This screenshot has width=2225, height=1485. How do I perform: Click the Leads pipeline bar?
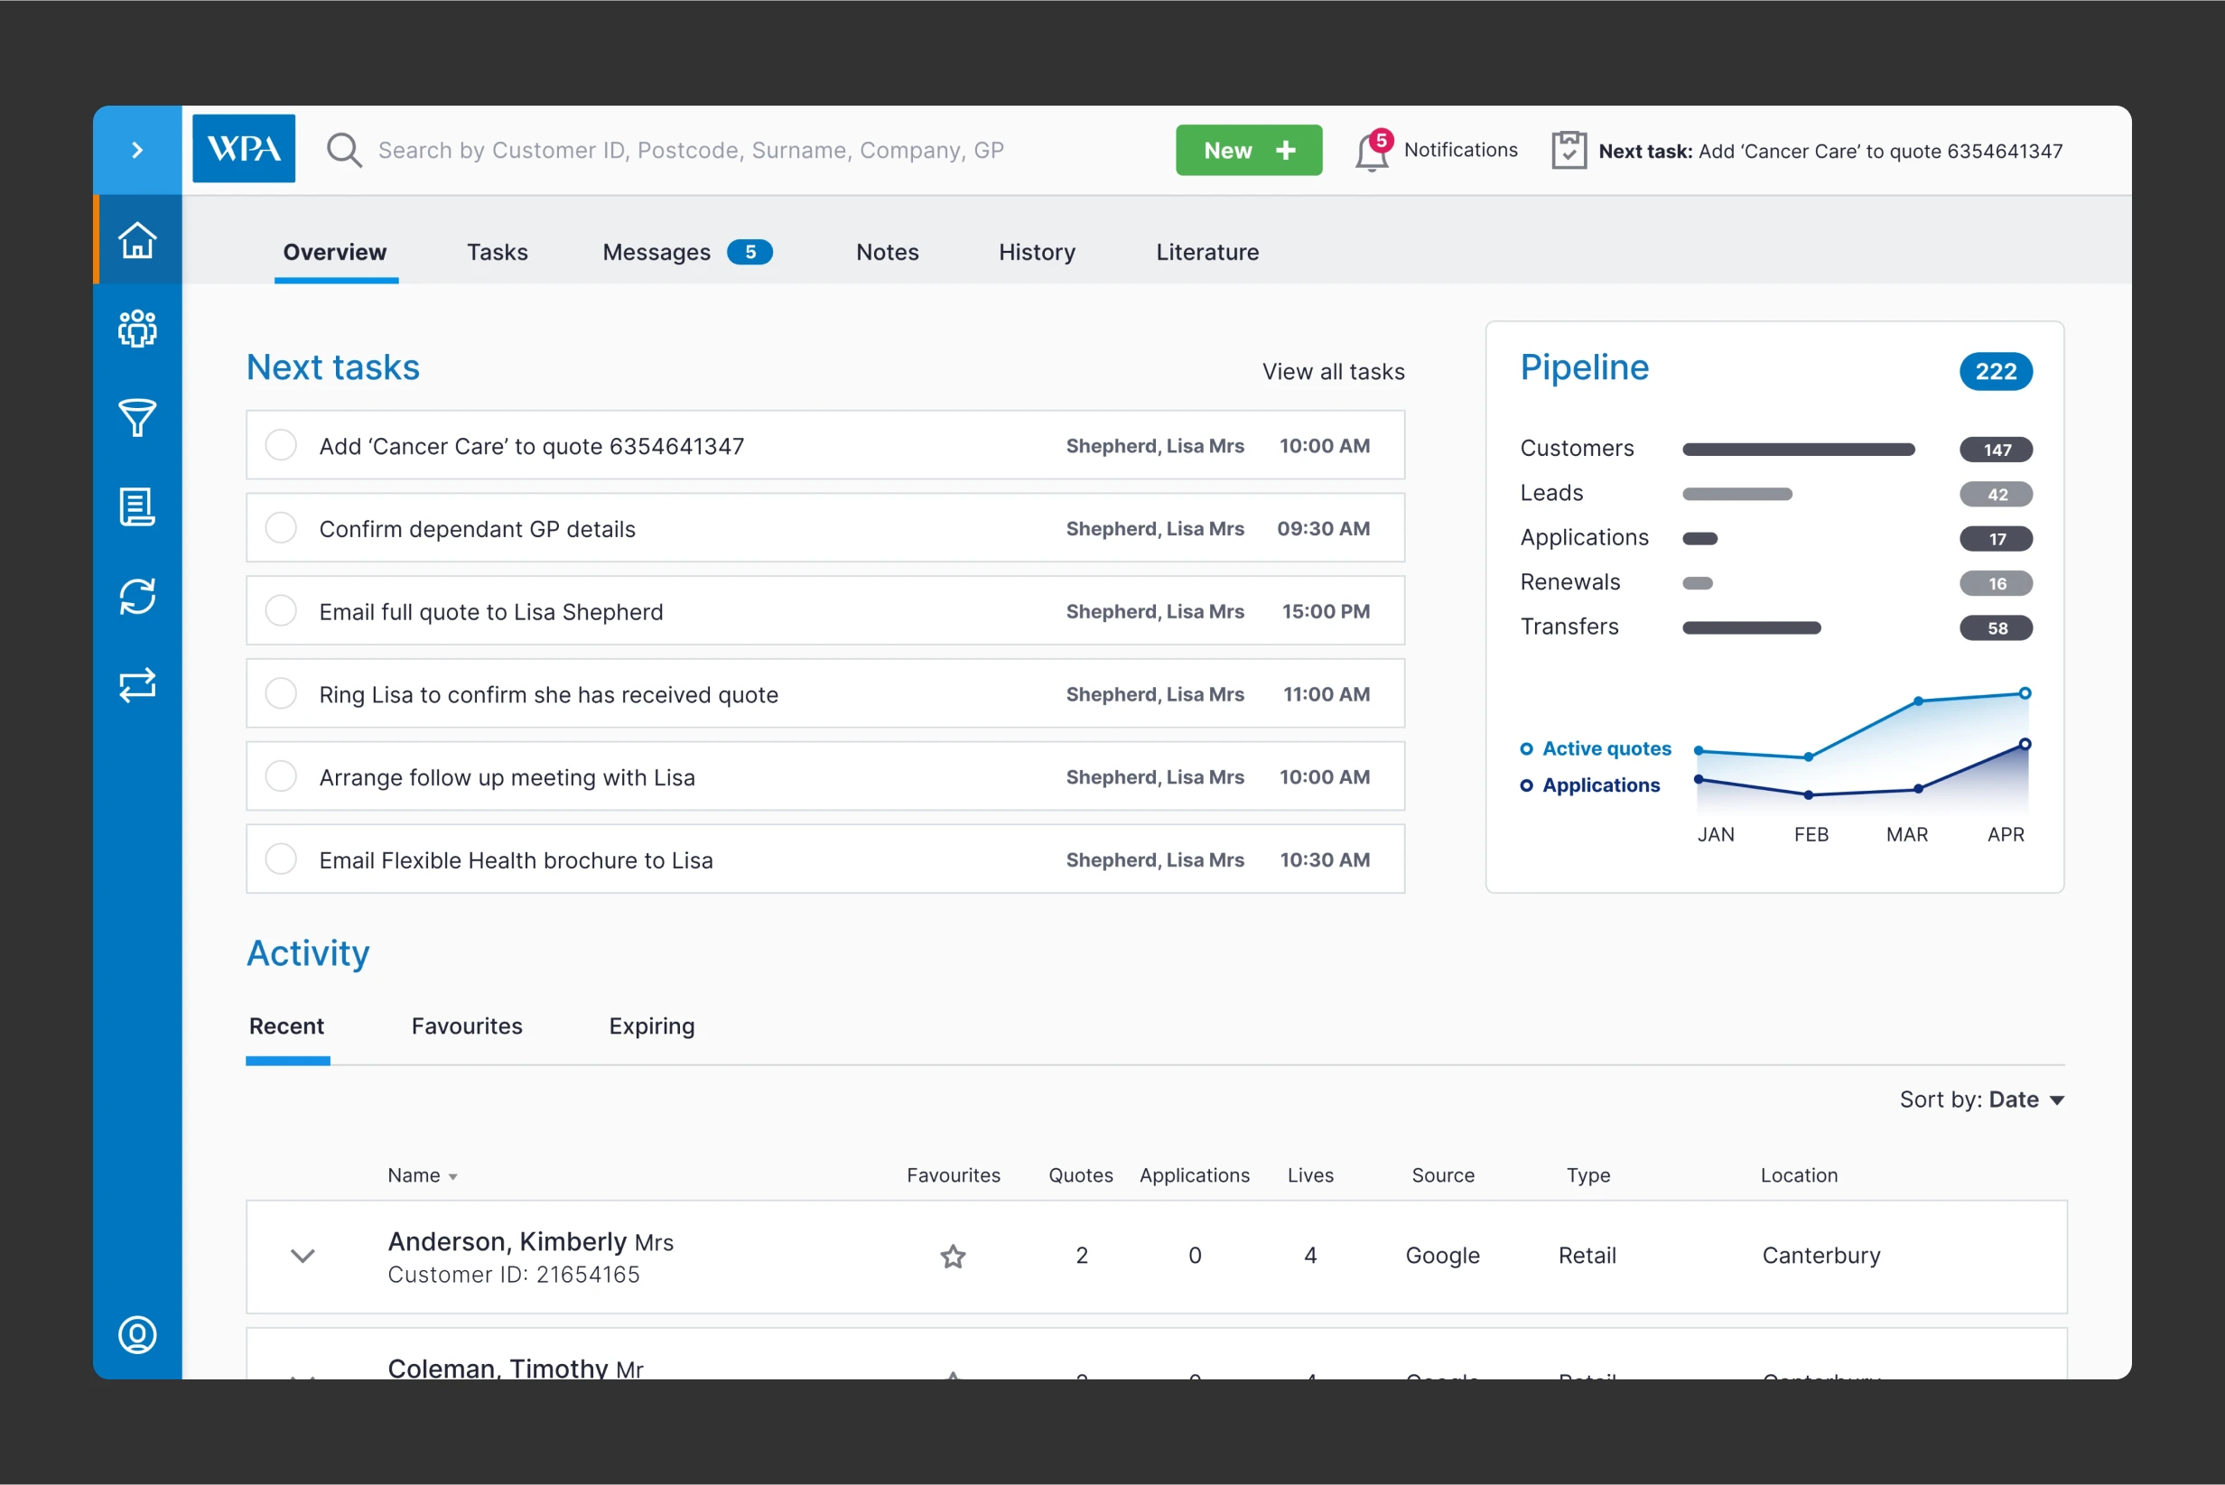(1736, 494)
